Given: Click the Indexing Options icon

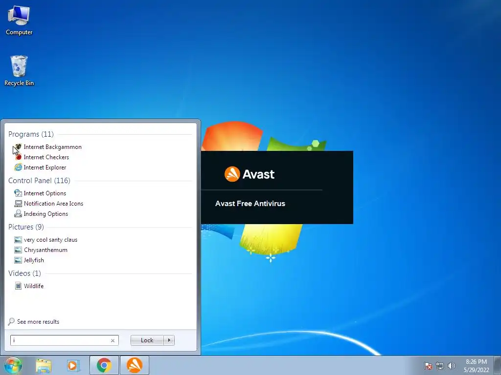Looking at the screenshot, I should click(x=18, y=214).
